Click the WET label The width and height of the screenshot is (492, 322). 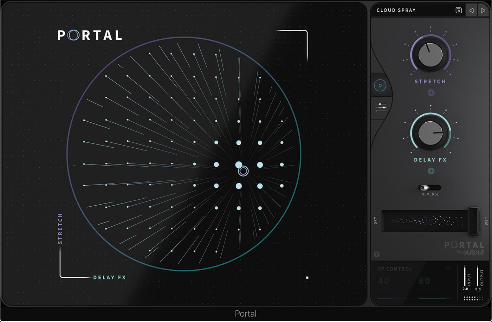[x=487, y=221]
